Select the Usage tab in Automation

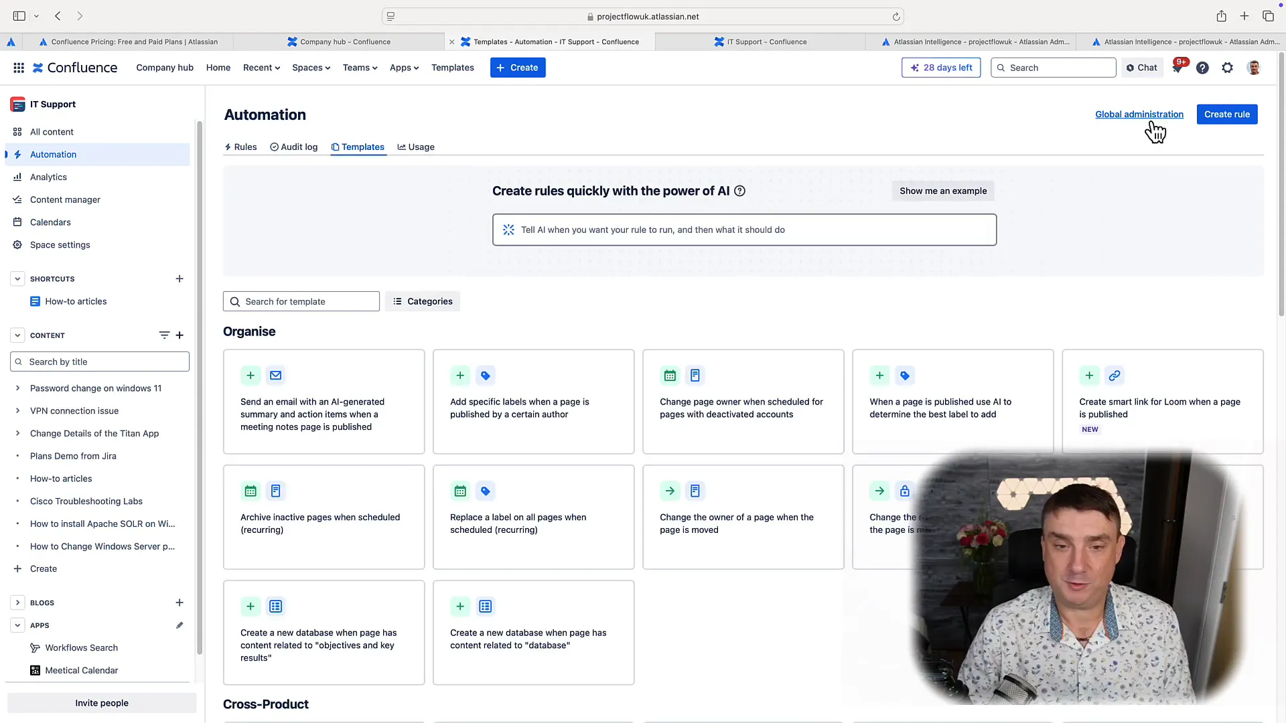coord(416,147)
